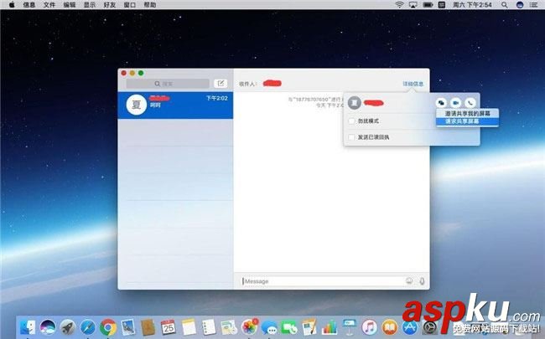Image resolution: width=545 pixels, height=339 pixels.
Task: Open iTunes music icon in Dock
Action: pos(370,327)
